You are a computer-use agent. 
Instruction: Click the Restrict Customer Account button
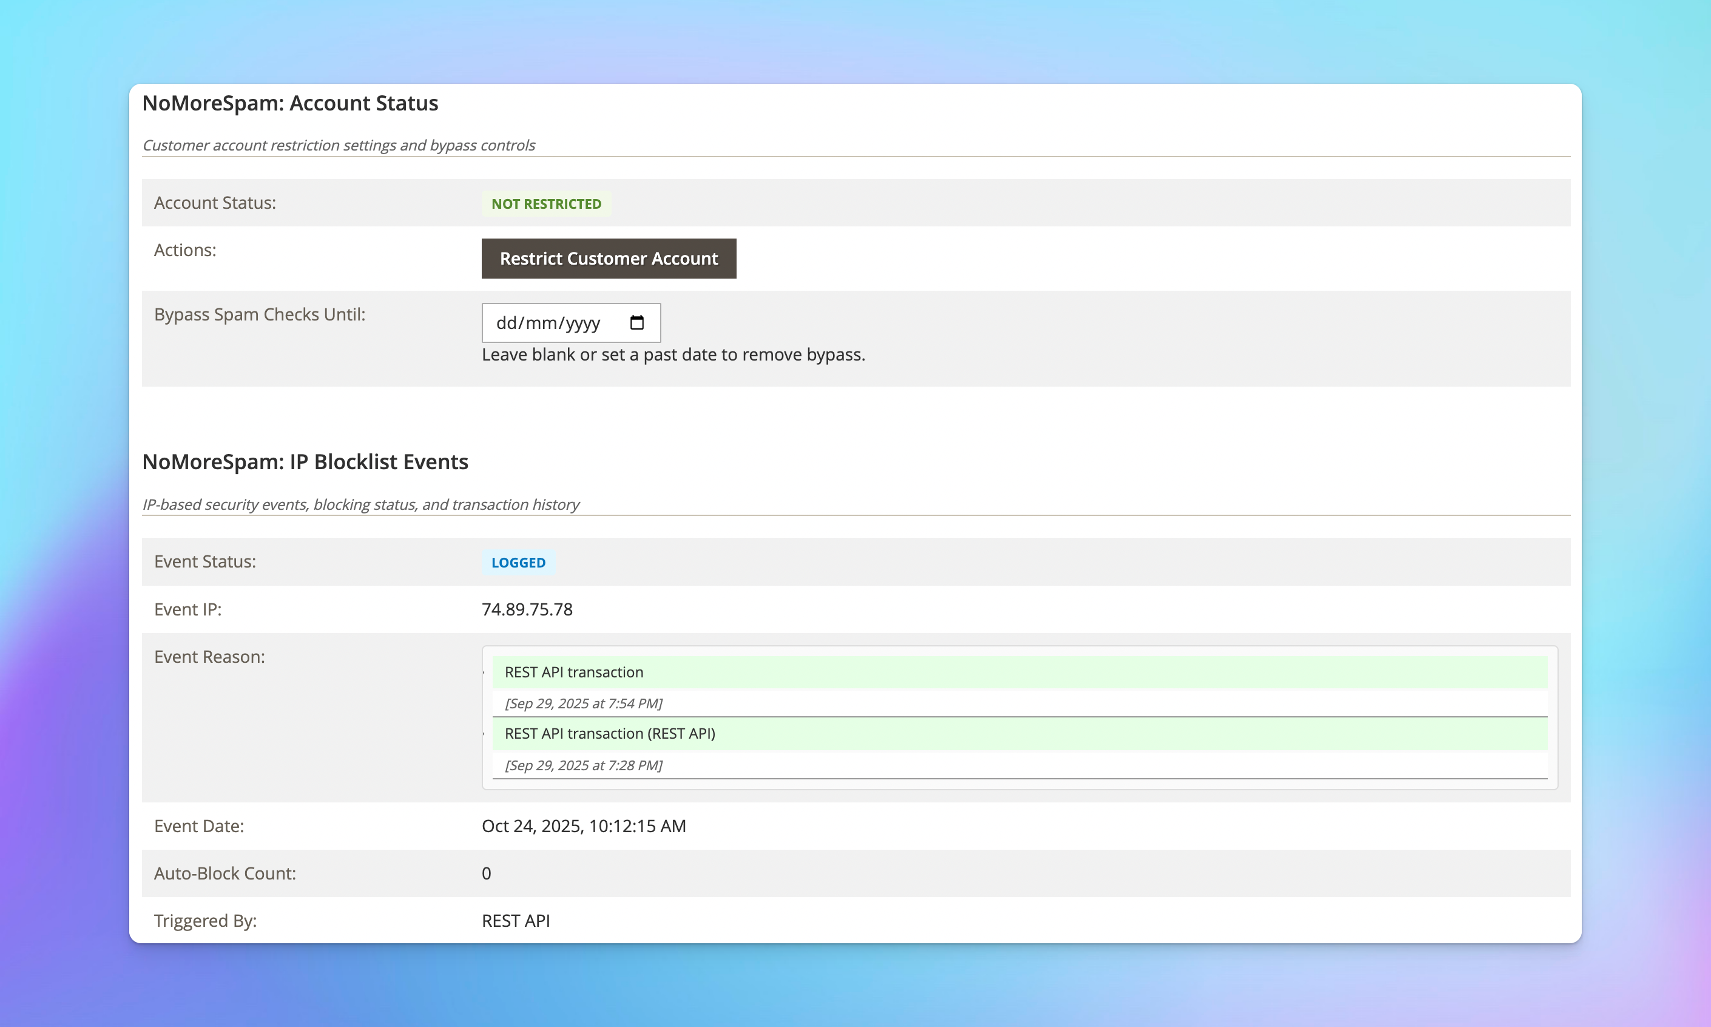click(609, 259)
